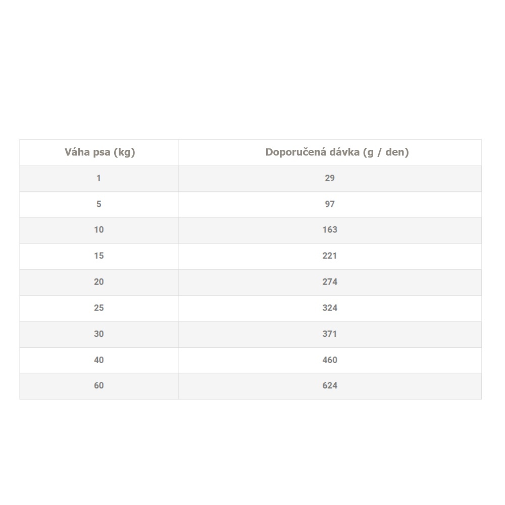Click the 40 kg weight cell
The width and height of the screenshot is (505, 505).
[99, 360]
